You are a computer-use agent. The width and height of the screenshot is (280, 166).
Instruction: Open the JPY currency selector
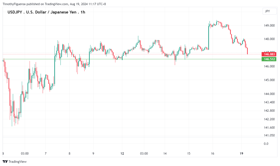[x=267, y=11]
